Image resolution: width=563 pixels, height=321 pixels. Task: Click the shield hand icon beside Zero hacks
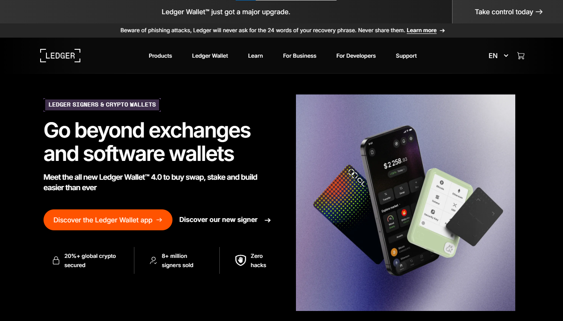tap(240, 260)
